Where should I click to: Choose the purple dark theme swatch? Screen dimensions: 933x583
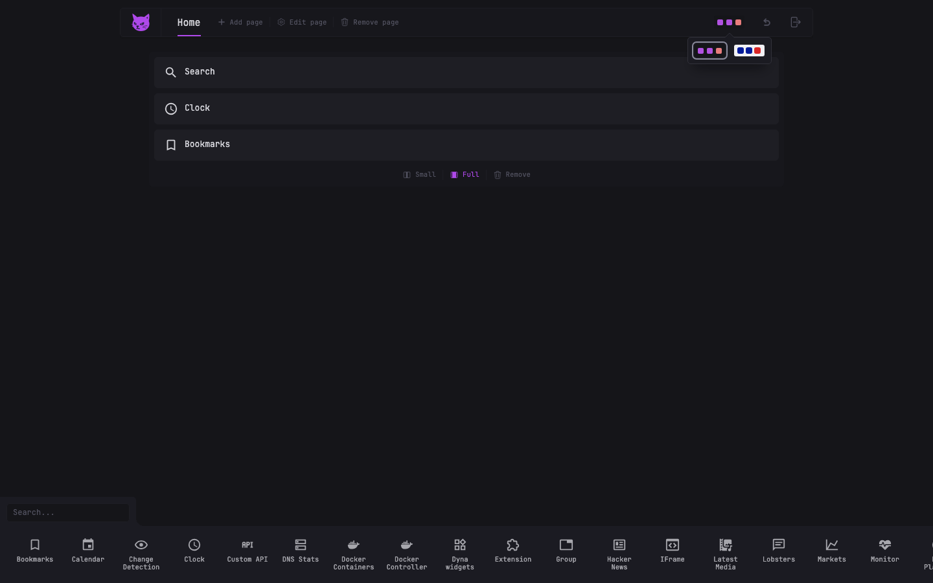coord(709,51)
